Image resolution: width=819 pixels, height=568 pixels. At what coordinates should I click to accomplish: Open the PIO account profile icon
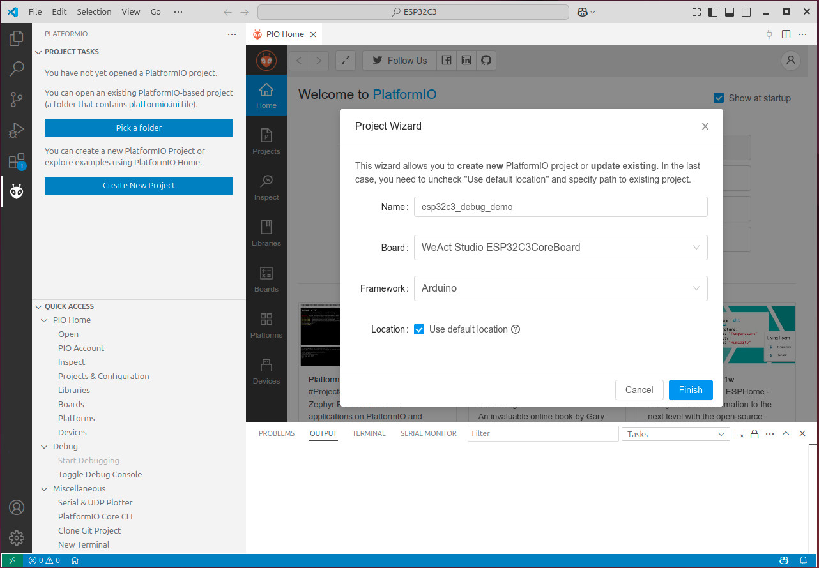point(791,61)
